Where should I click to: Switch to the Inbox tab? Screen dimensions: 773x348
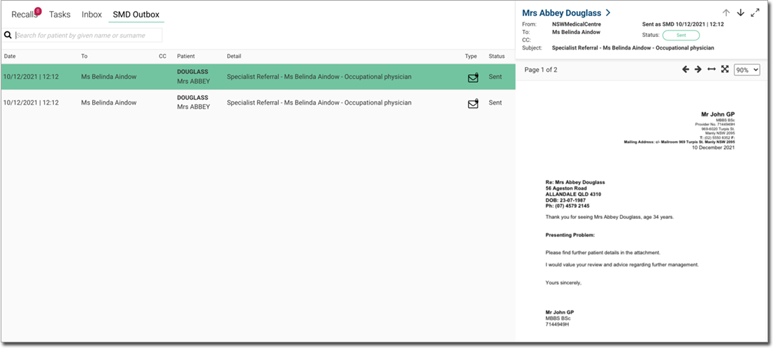pyautogui.click(x=92, y=14)
